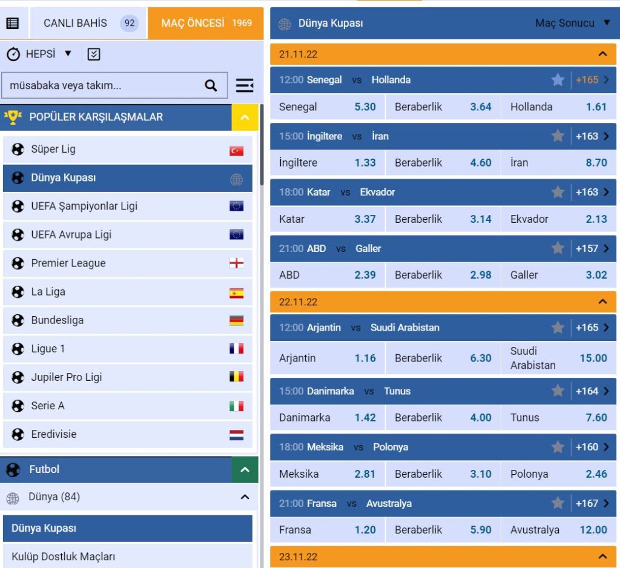Toggle favorite star for Fransa vs Avustralya
The height and width of the screenshot is (568, 620).
pyautogui.click(x=558, y=503)
